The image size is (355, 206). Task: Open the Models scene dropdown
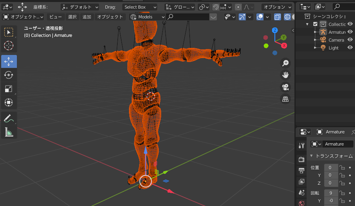[x=147, y=17]
